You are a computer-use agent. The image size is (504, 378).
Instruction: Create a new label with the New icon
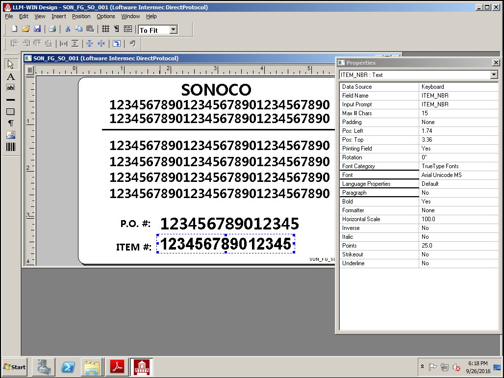click(x=14, y=29)
